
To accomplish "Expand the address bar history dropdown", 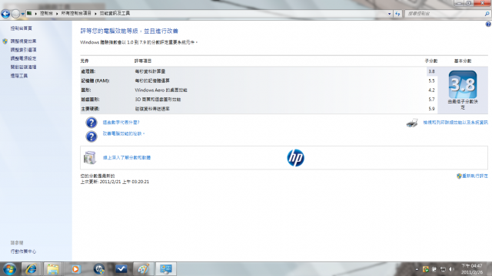I will coord(390,14).
